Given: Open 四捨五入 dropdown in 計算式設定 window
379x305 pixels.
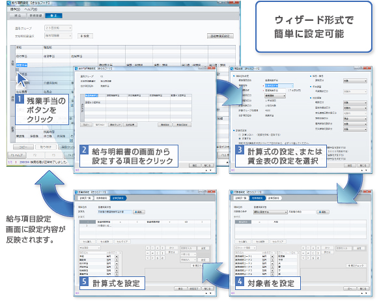Looking at the screenshot, I should pyautogui.click(x=188, y=259).
